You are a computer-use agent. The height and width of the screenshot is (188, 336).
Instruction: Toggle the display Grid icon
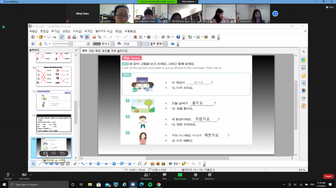point(156,37)
